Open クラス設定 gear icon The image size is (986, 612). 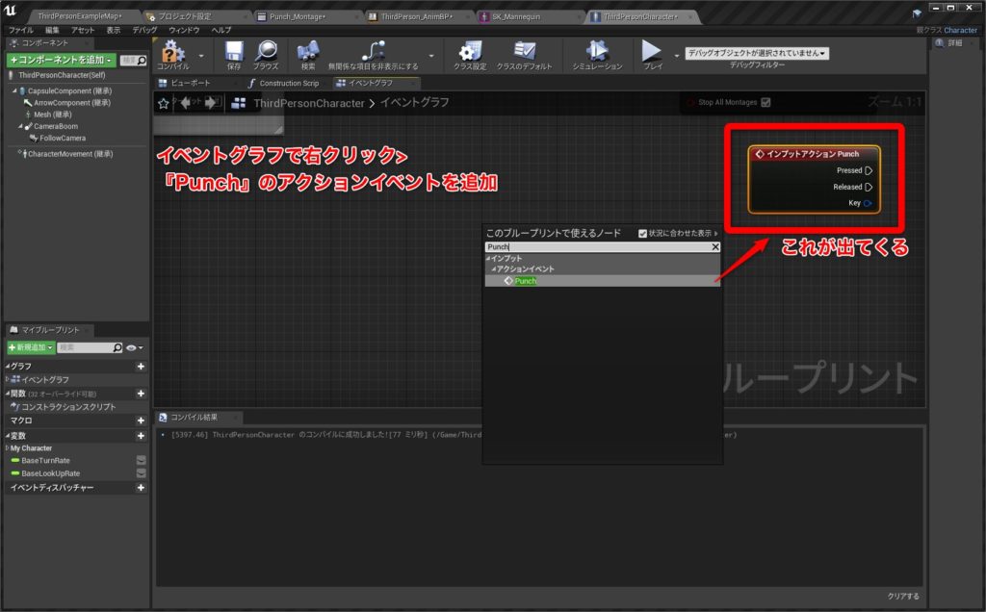[x=470, y=52]
